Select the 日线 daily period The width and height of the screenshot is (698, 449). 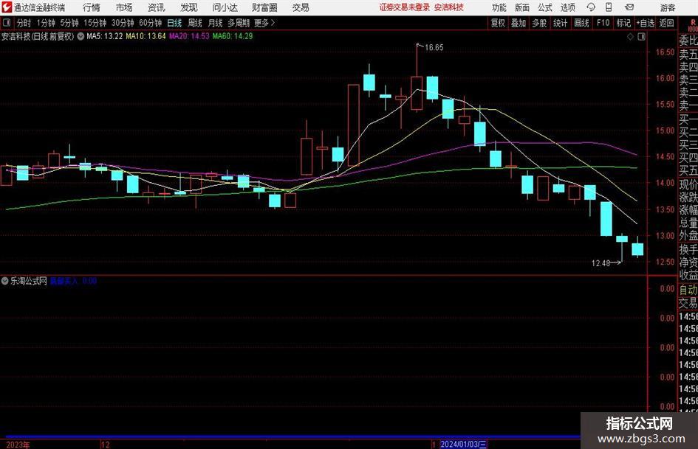[174, 23]
